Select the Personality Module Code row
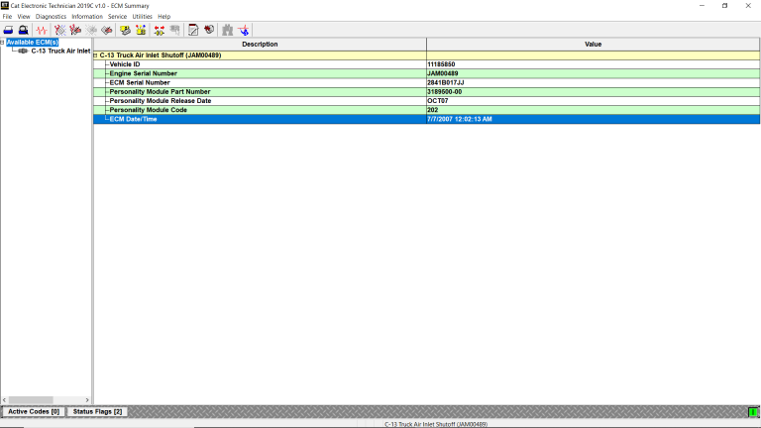Viewport: 761px width, 428px height. pos(426,110)
